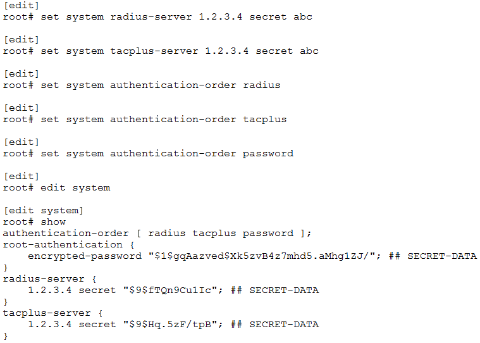
Task: Click the SECRET-DATA comment after radius secret
Action: tap(283, 290)
